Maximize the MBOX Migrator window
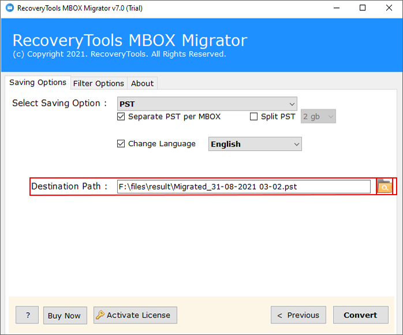The width and height of the screenshot is (403, 335). pyautogui.click(x=363, y=8)
